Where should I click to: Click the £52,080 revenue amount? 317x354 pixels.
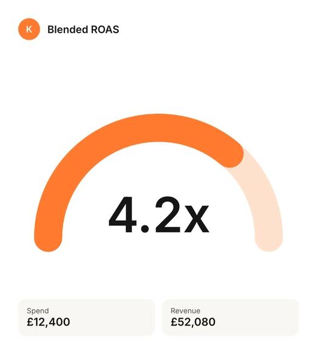(193, 322)
